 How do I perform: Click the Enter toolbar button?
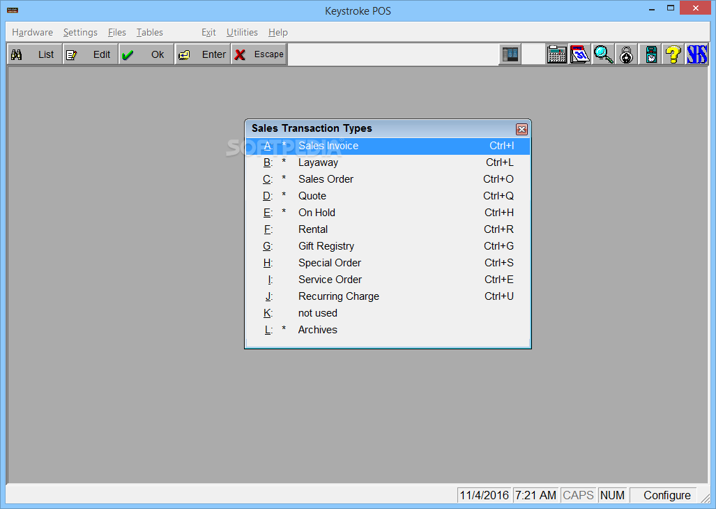tap(202, 54)
